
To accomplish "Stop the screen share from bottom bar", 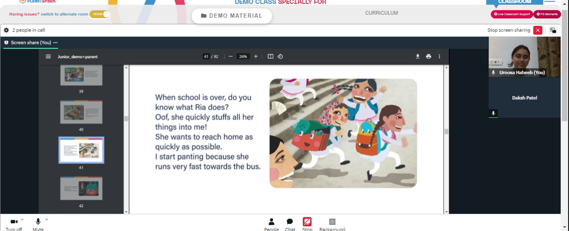I will [x=307, y=224].
